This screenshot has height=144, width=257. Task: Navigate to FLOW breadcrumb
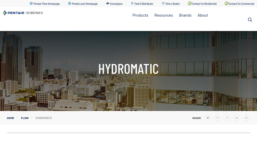[x=25, y=118]
